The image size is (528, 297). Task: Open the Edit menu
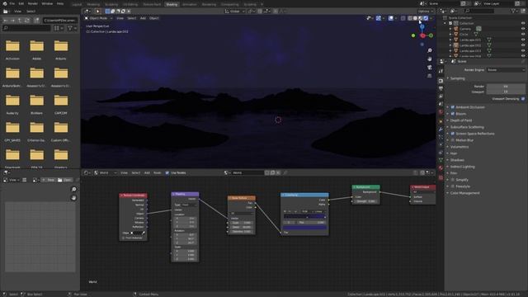coord(21,3)
